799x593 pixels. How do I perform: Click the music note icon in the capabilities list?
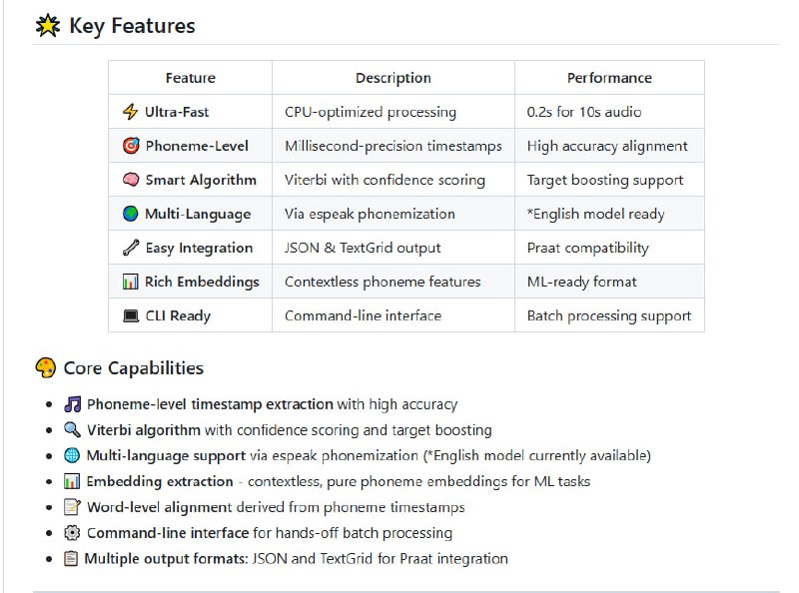pyautogui.click(x=72, y=404)
